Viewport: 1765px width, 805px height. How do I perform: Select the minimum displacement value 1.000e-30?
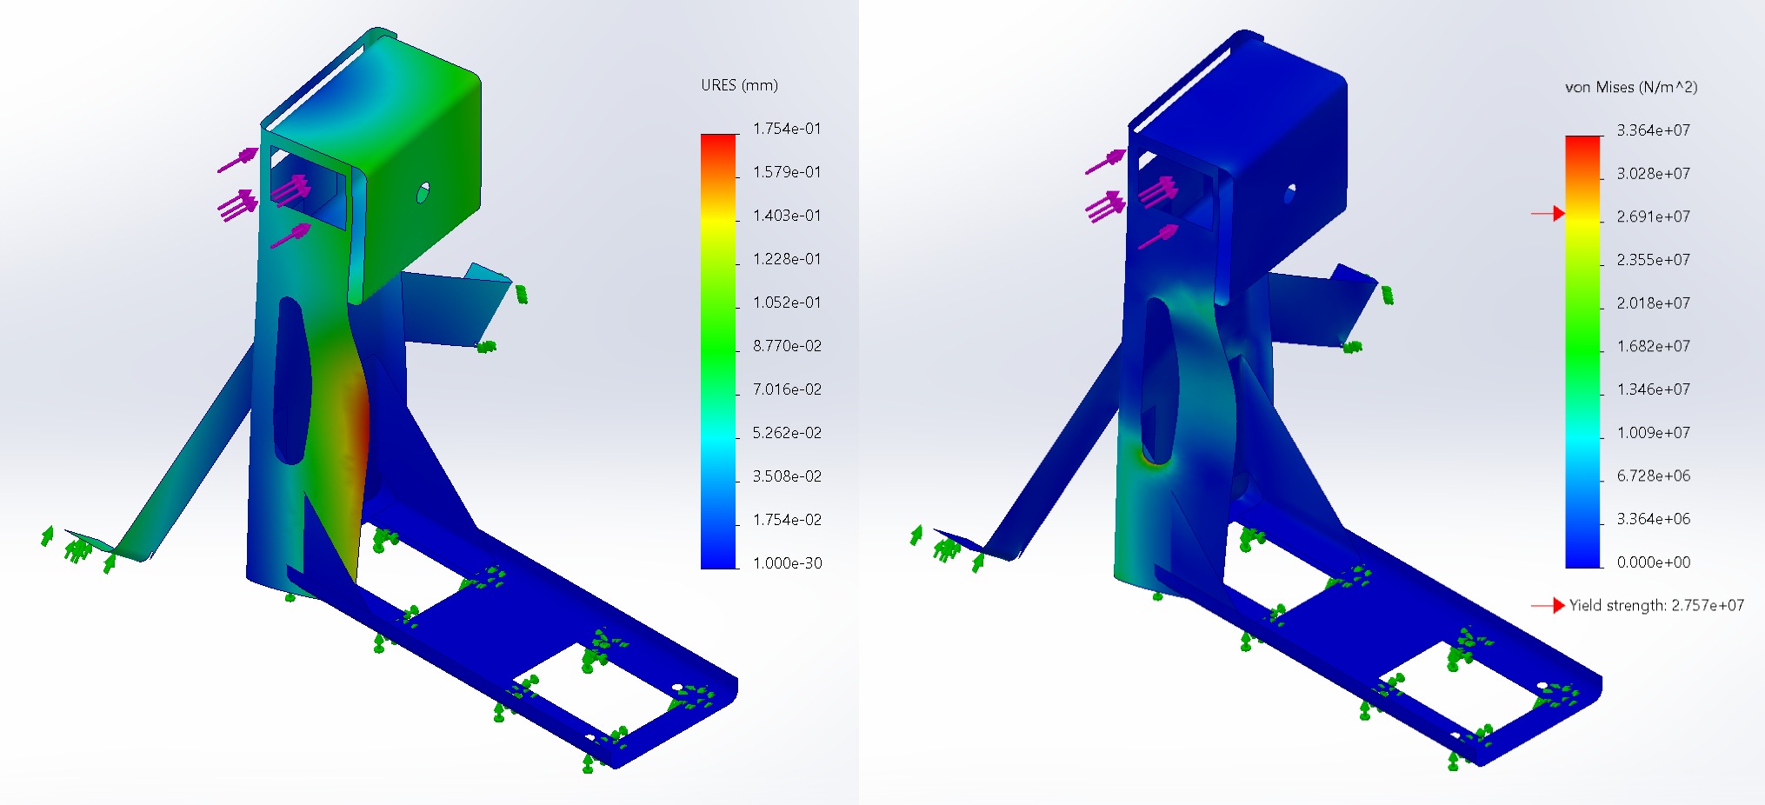tap(786, 563)
